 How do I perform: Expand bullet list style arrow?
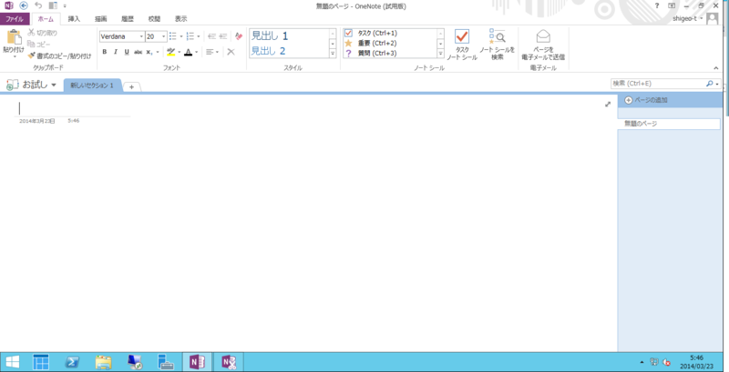click(180, 36)
